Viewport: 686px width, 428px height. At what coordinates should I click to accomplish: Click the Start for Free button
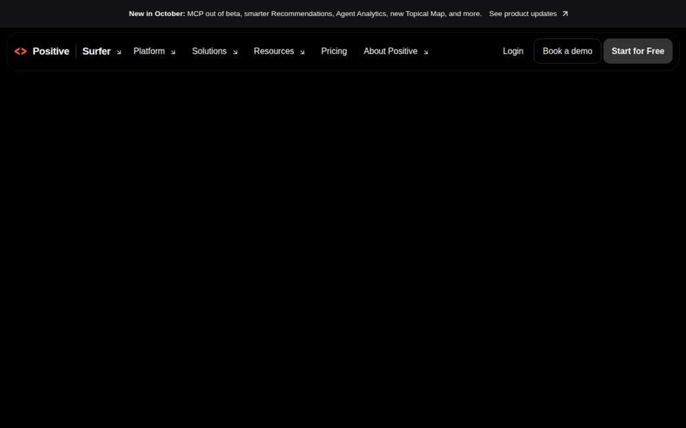(638, 51)
